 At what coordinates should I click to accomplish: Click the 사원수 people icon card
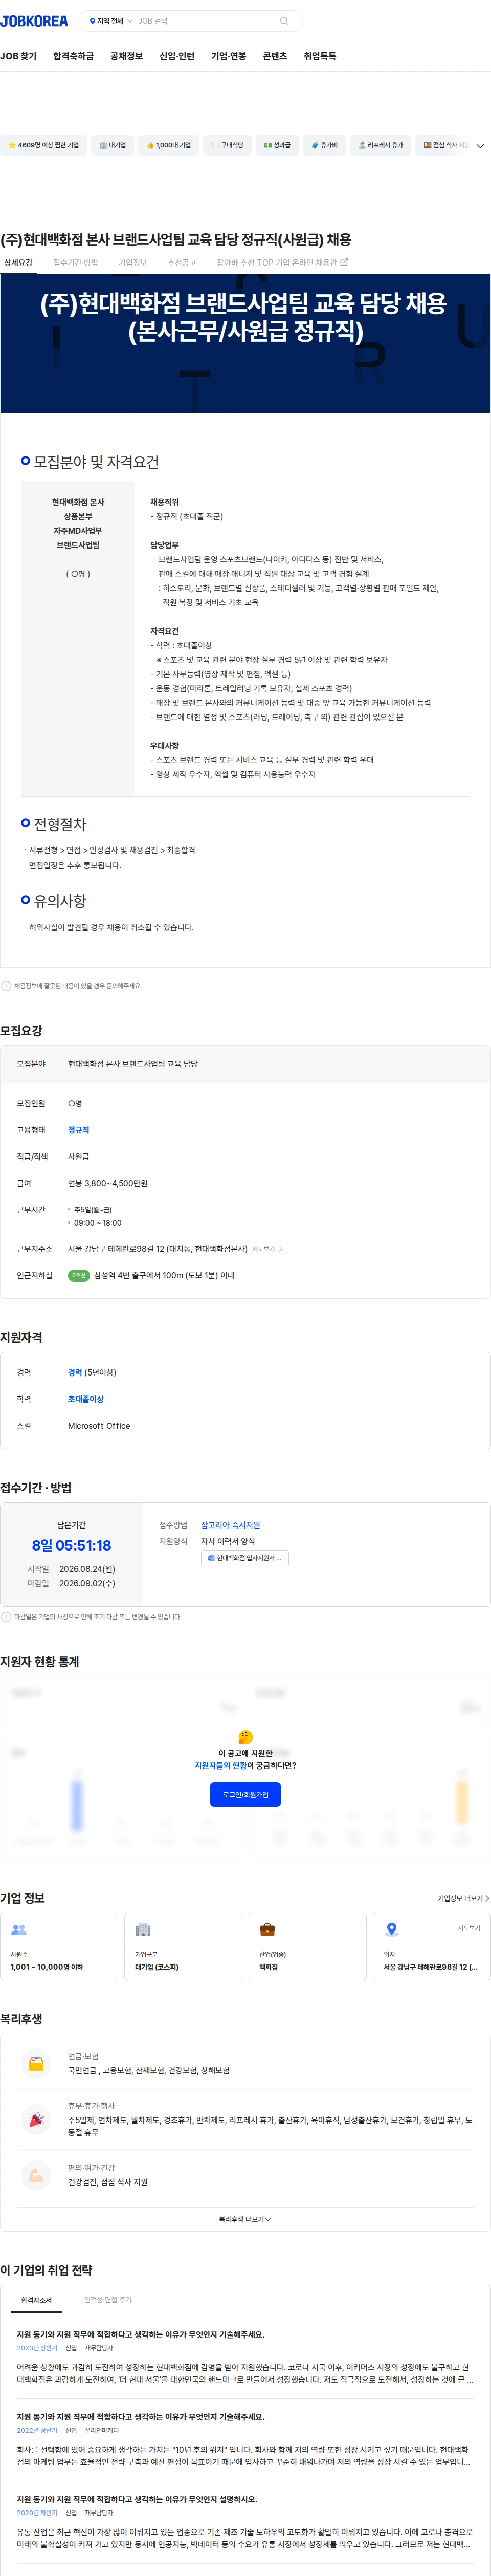(x=59, y=1946)
